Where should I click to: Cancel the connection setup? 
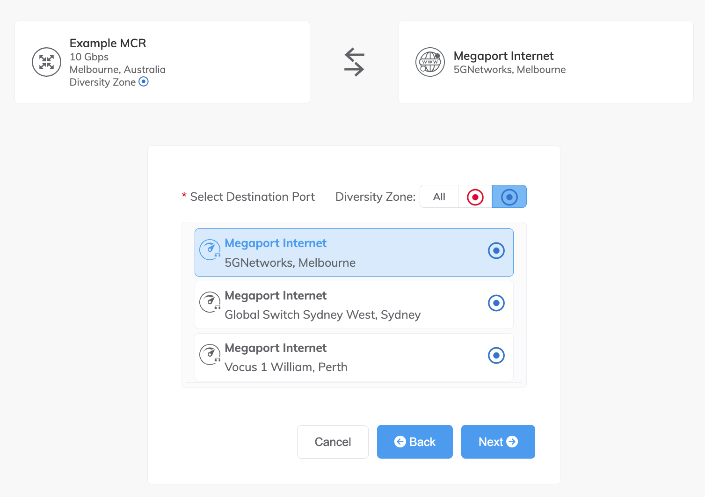point(333,442)
